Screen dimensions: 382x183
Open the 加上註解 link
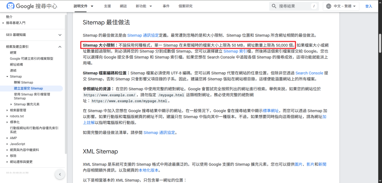(324, 117)
